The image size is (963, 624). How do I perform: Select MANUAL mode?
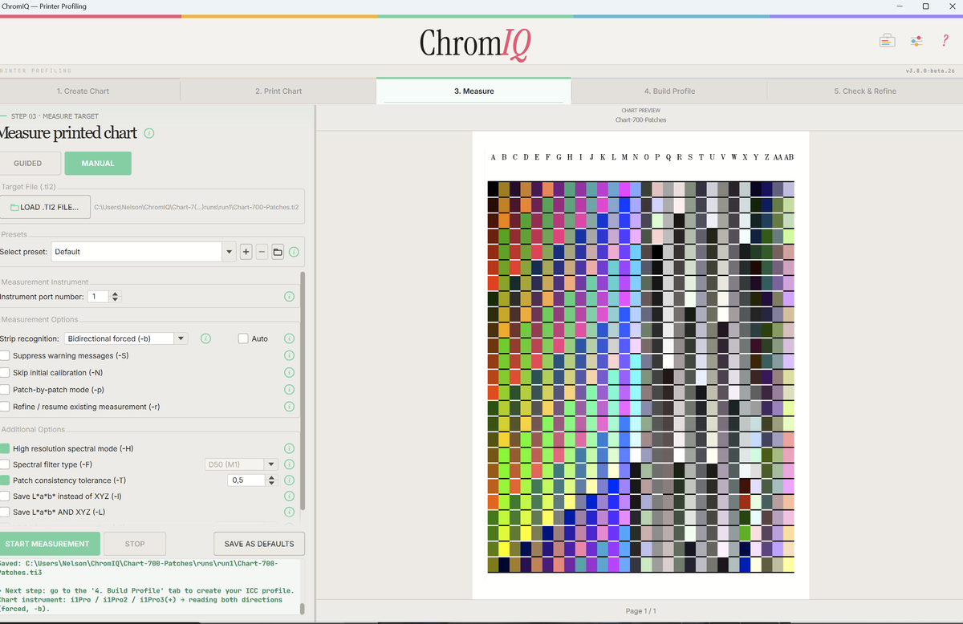tap(98, 164)
